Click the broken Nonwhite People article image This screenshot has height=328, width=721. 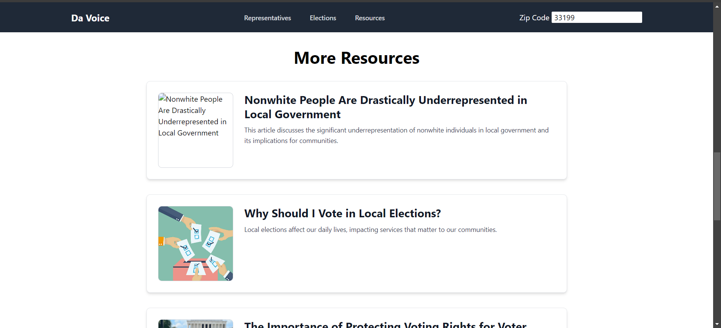[196, 130]
